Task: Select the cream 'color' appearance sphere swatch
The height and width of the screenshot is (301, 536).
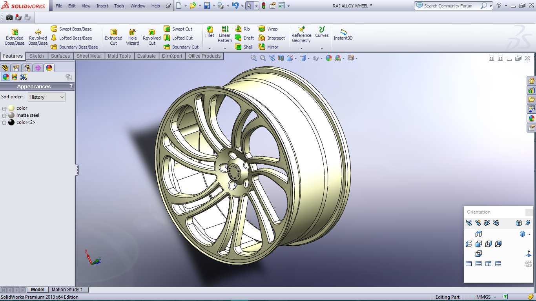Action: coord(11,108)
